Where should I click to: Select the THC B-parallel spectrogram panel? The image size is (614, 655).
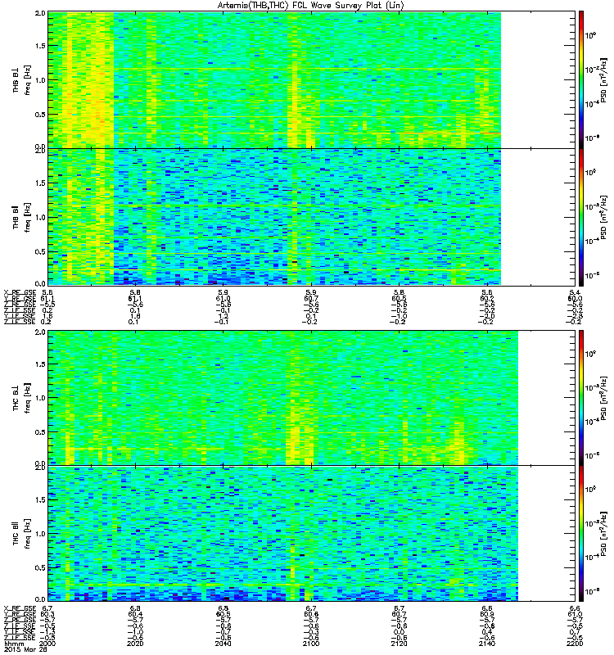[x=312, y=534]
